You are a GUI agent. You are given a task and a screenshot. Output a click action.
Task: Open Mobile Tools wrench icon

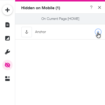click(x=7, y=52)
